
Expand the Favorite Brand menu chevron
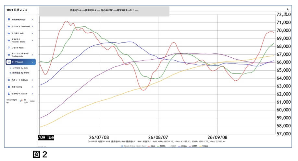tap(32, 40)
